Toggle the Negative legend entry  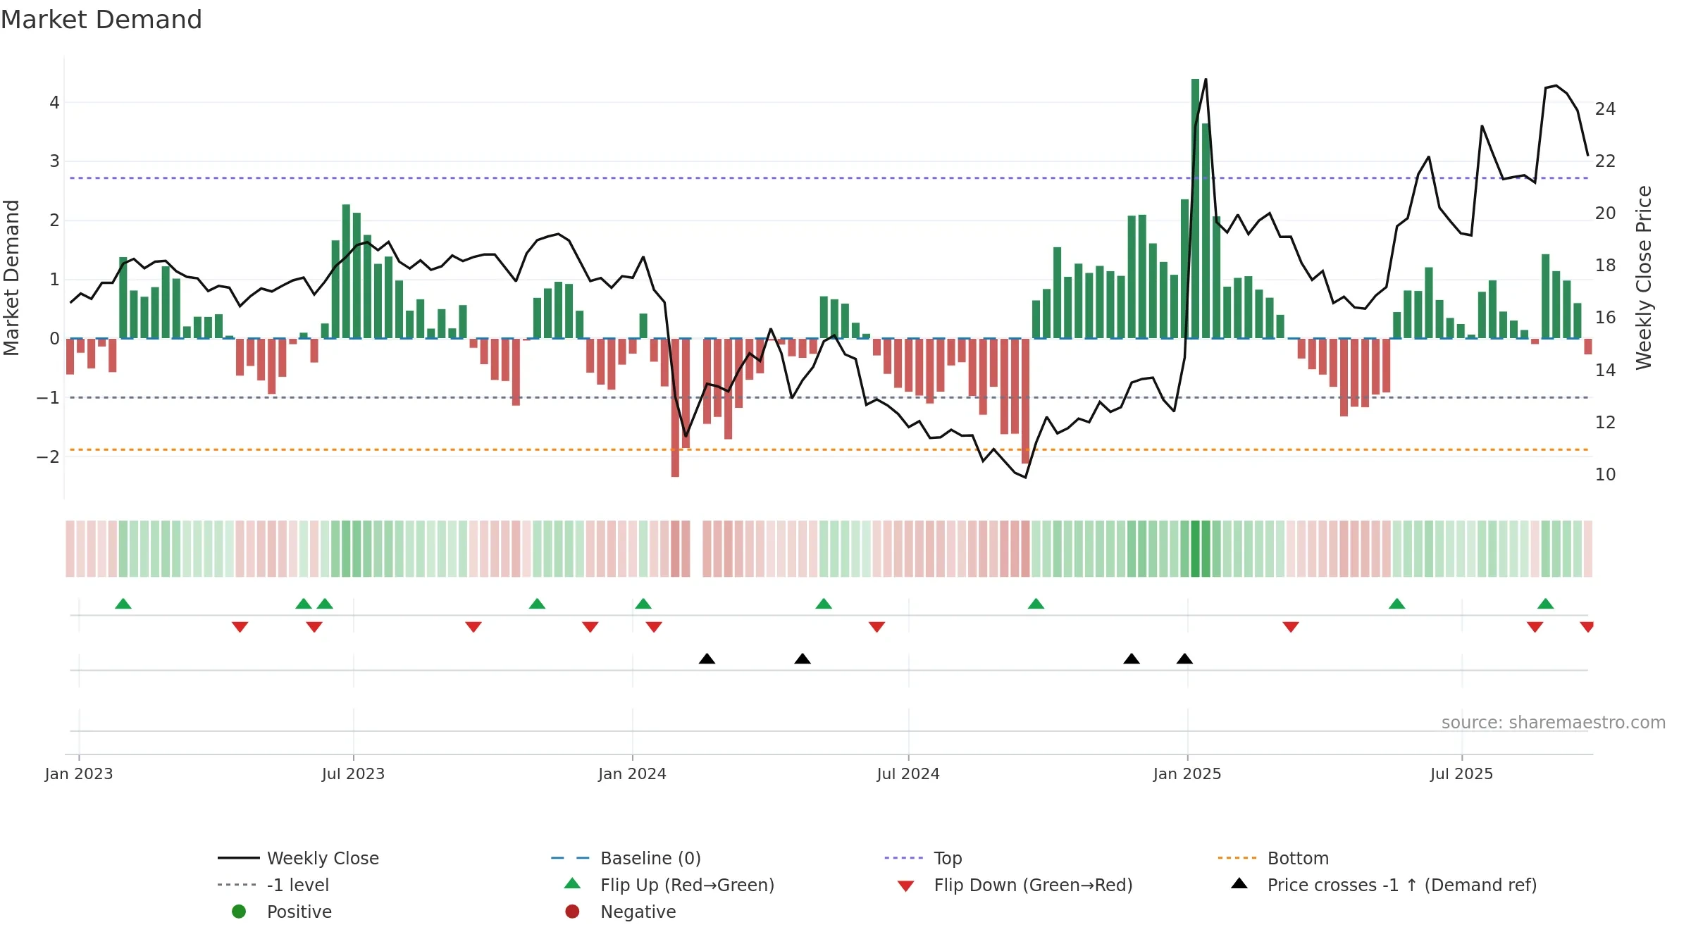(620, 912)
